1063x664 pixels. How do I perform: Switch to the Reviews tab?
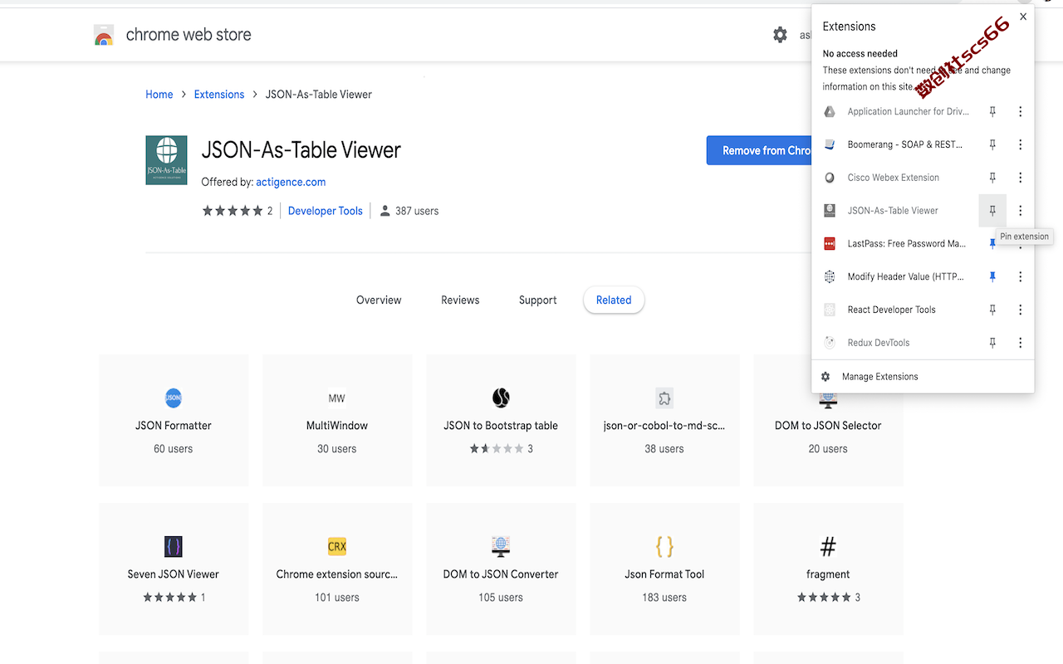click(x=460, y=300)
